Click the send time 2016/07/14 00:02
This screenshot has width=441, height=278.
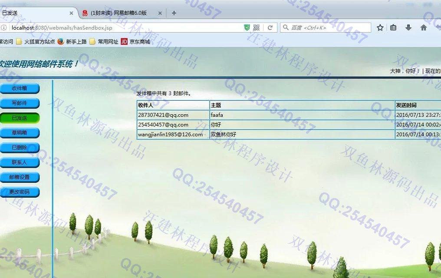tap(418, 125)
